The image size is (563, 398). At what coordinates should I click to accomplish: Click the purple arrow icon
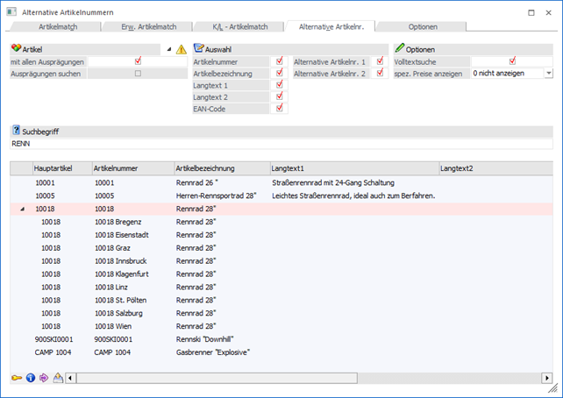point(43,378)
